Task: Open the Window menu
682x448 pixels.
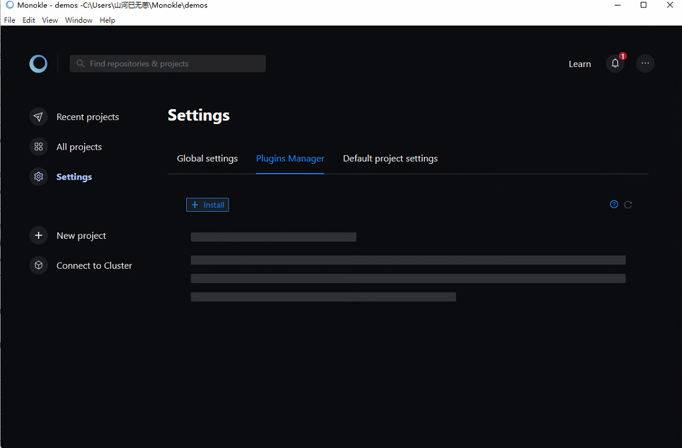Action: tap(79, 20)
